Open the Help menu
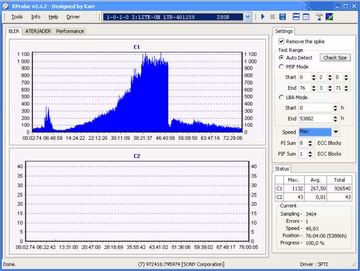Viewport: 360px width, 271px height. (54, 17)
